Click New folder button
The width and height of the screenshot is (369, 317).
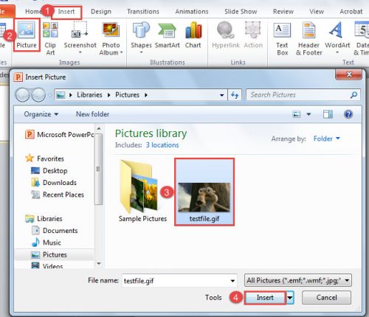(92, 114)
